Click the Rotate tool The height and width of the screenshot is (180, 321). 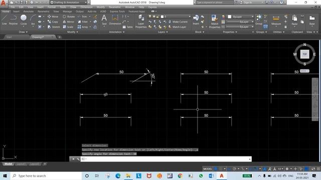pyautogui.click(x=69, y=16)
